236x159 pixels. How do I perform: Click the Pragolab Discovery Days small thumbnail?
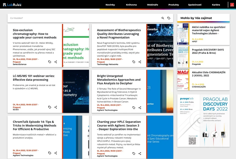point(183,57)
